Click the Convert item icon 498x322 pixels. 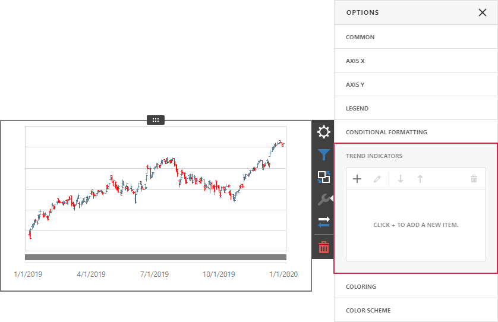point(324,177)
